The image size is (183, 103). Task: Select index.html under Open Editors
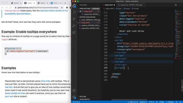coord(89,11)
